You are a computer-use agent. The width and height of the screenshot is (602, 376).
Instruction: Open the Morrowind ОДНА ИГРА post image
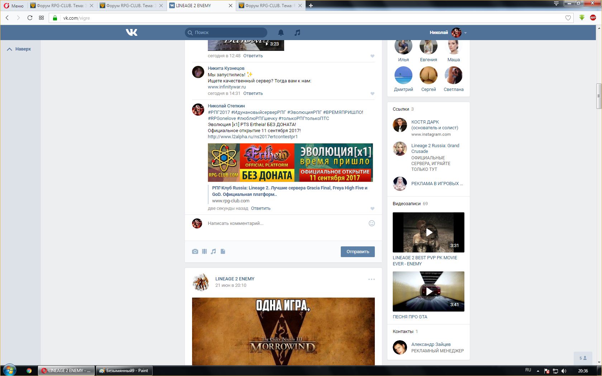point(283,331)
